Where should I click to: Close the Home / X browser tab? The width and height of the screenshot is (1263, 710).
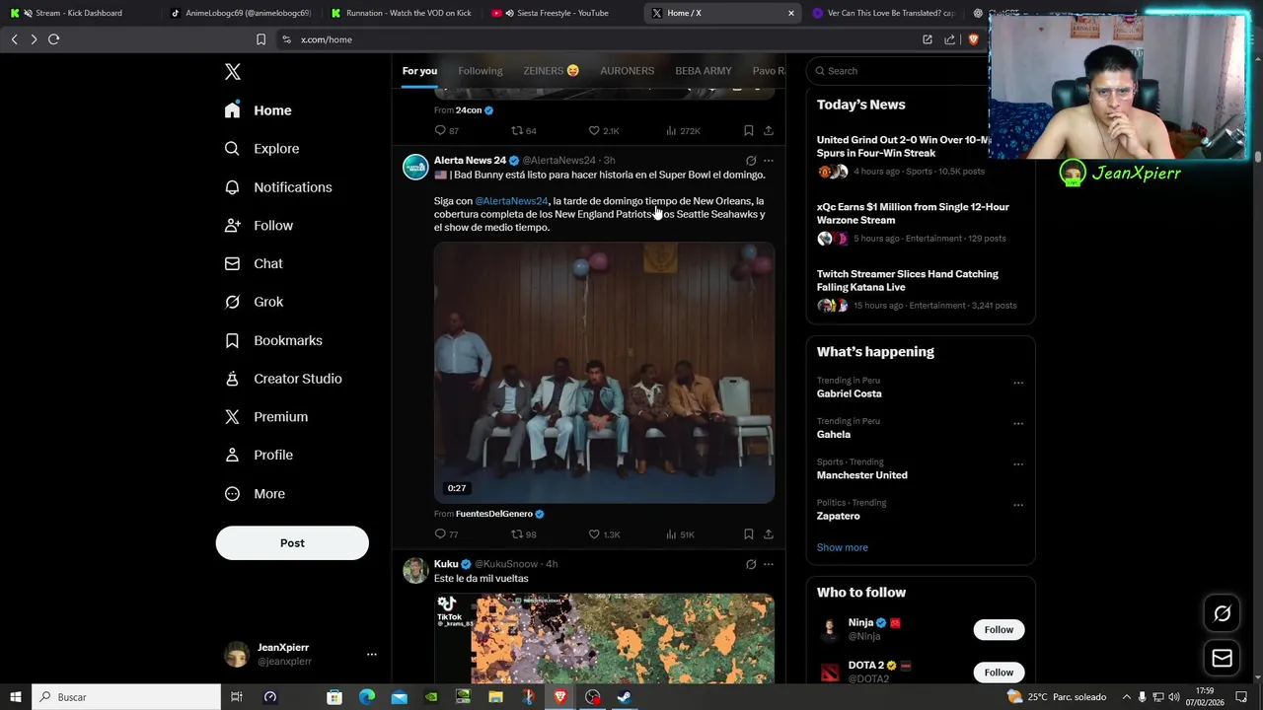pyautogui.click(x=791, y=13)
